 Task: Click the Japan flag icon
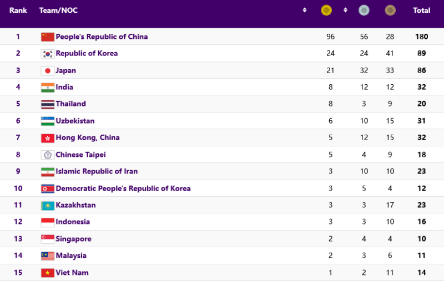tap(48, 71)
